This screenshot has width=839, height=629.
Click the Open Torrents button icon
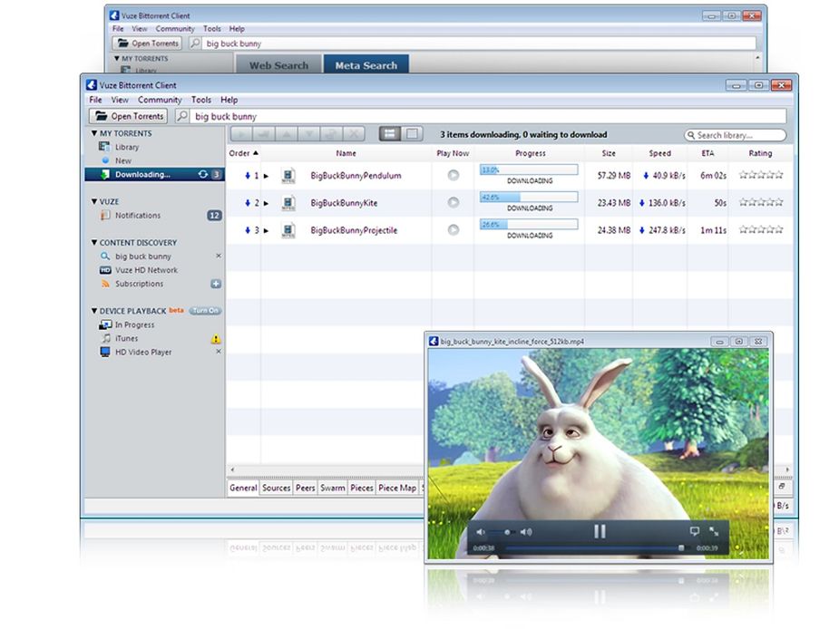(x=103, y=116)
